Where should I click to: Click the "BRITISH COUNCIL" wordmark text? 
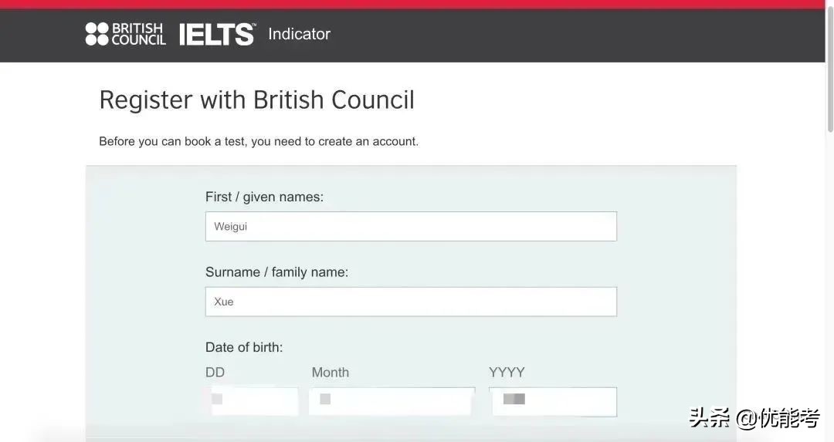[x=138, y=34]
